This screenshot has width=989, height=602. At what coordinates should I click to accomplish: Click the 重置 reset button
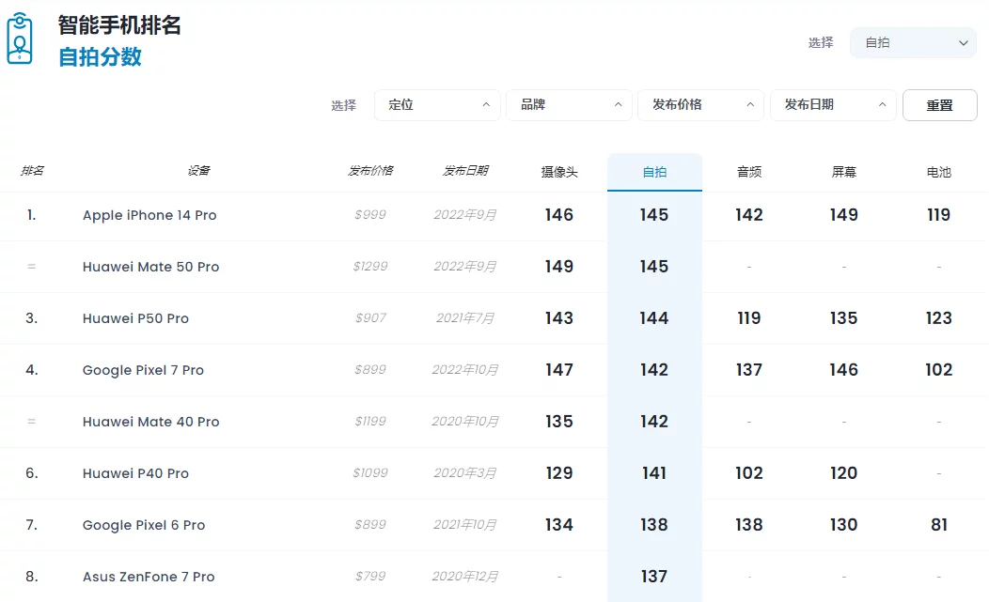[x=940, y=105]
